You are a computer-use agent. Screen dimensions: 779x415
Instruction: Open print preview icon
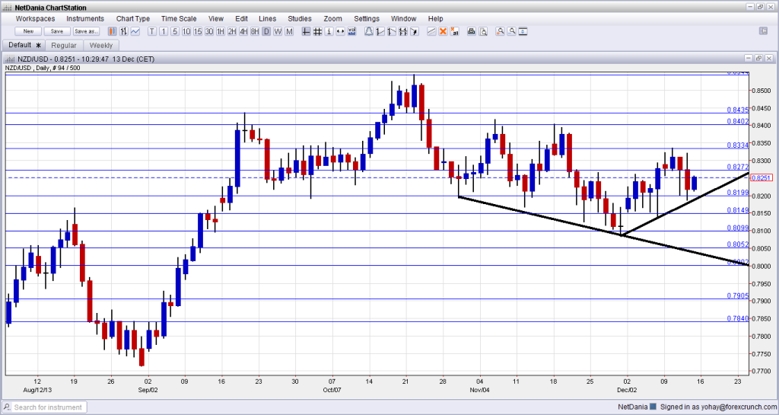coord(482,31)
